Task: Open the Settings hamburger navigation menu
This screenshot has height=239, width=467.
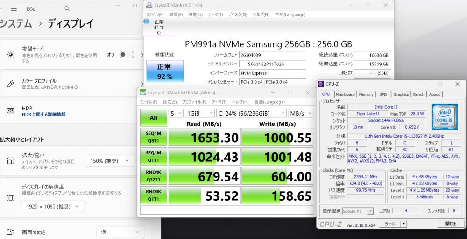Action: (14, 9)
